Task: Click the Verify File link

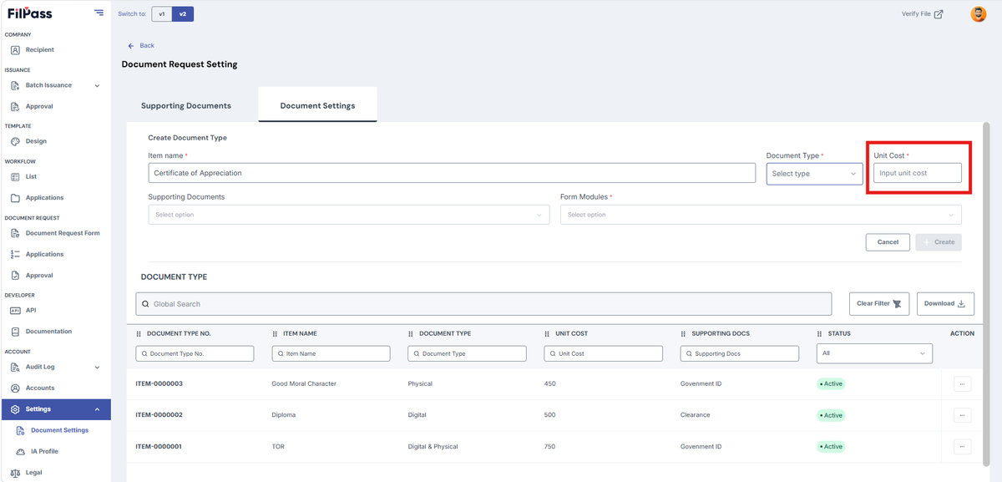Action: tap(915, 14)
